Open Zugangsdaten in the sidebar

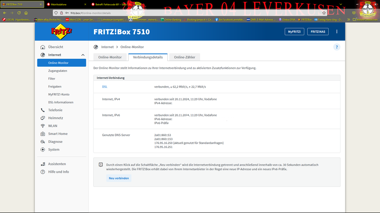(x=58, y=71)
